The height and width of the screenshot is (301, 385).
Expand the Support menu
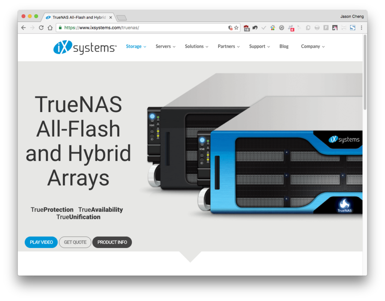[259, 46]
